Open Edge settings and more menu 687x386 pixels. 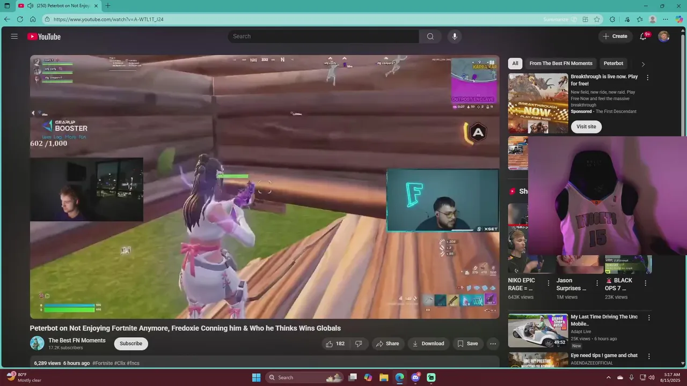666,19
